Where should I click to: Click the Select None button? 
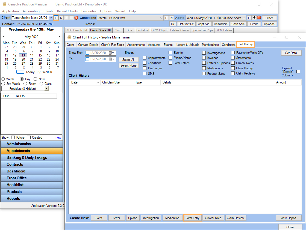click(128, 65)
